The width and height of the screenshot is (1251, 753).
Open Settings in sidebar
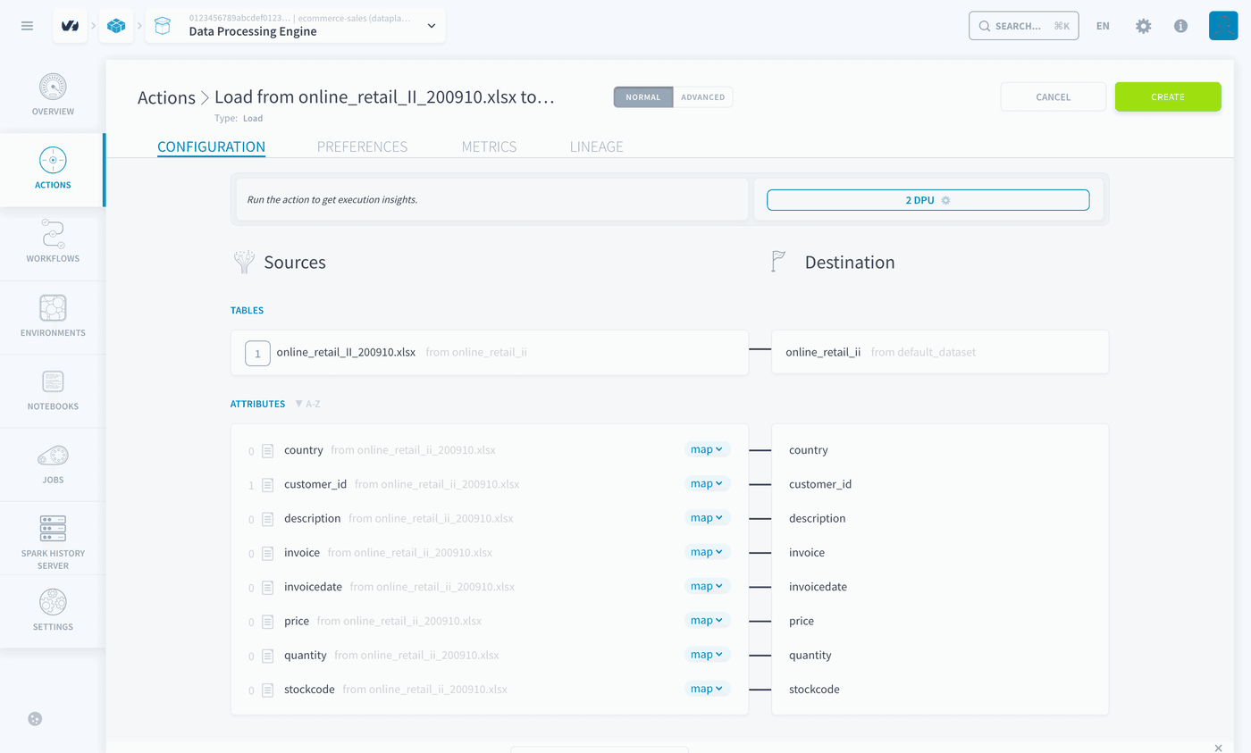53,611
